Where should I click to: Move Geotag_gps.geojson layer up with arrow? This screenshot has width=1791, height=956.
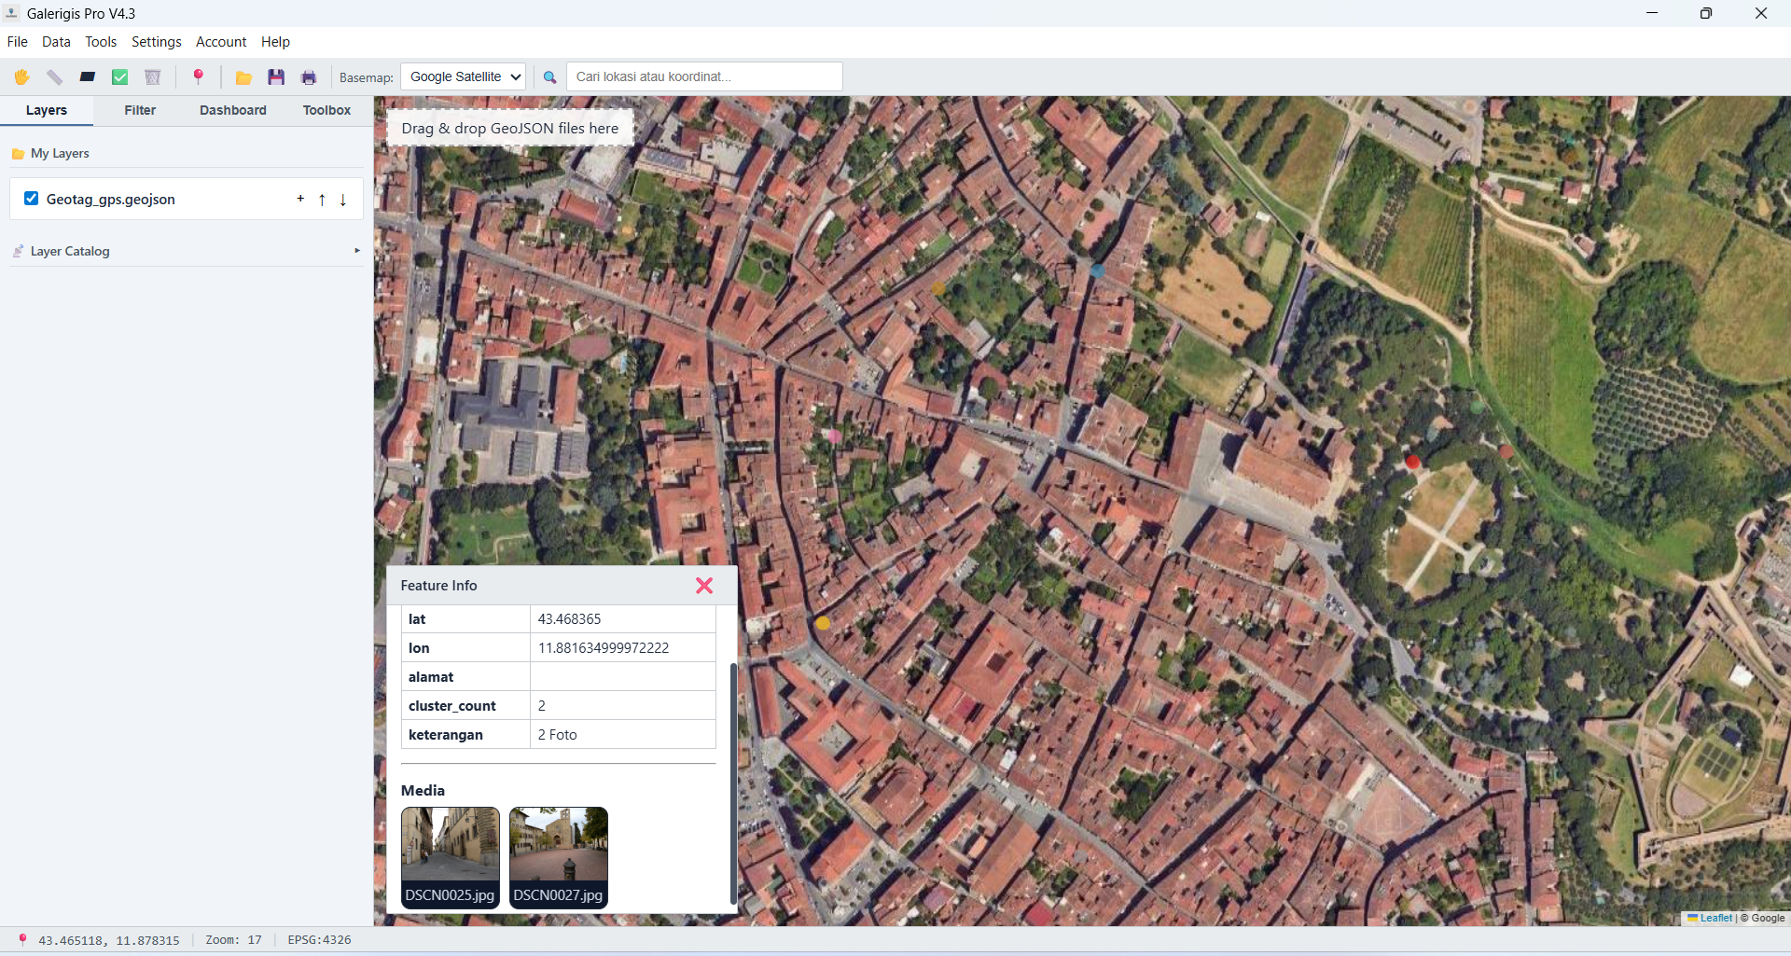point(322,200)
